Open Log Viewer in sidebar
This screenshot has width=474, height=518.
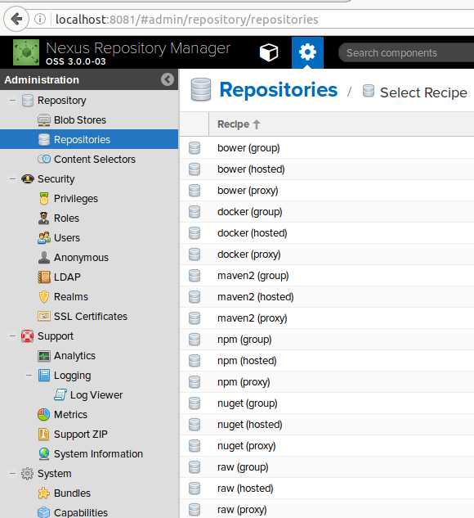click(x=96, y=395)
